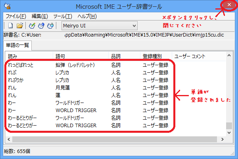Close the IME user dictionary tool window
The image size is (238, 159).
click(x=229, y=5)
